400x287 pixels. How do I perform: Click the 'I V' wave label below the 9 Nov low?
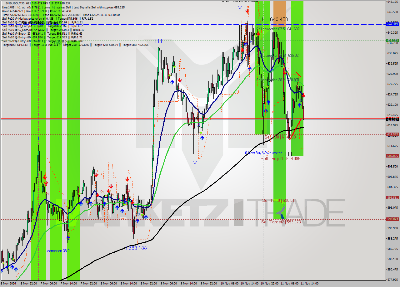194,163
